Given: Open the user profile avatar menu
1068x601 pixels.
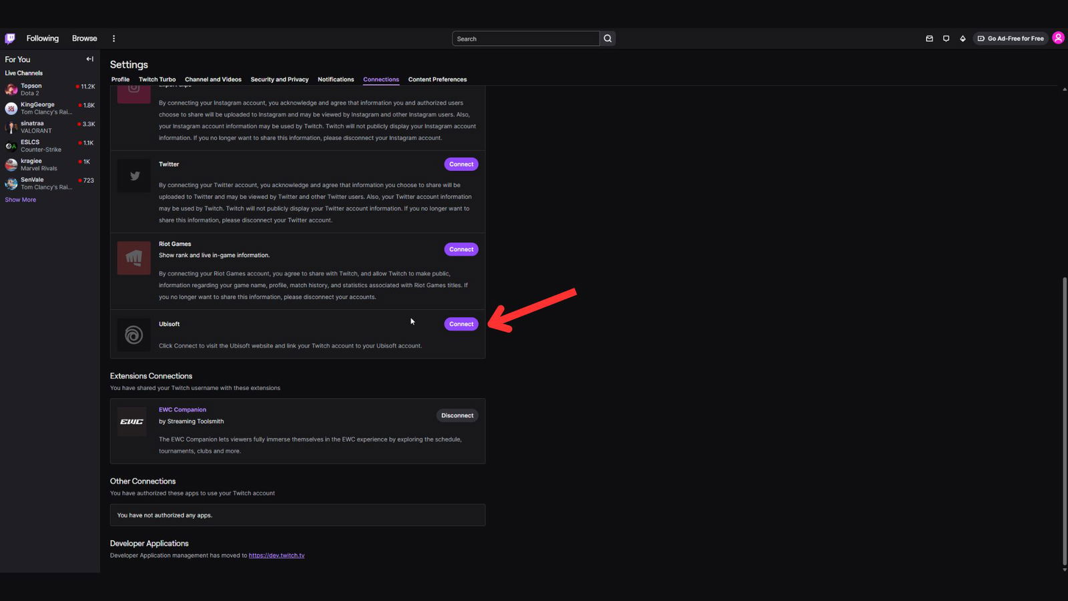Looking at the screenshot, I should [1058, 38].
